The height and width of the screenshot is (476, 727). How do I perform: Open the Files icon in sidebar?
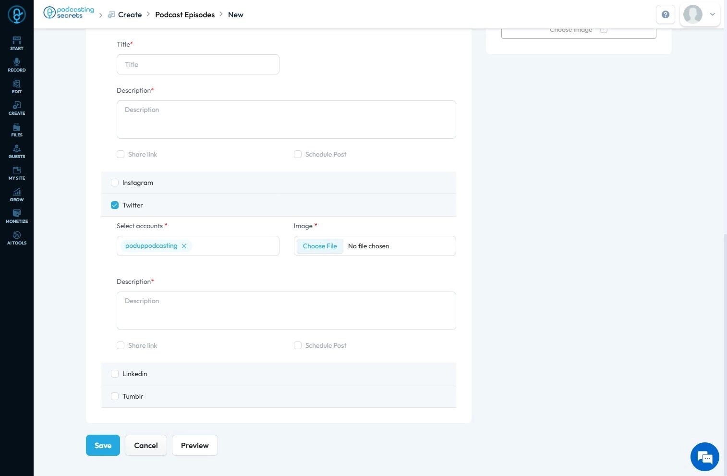point(17,130)
